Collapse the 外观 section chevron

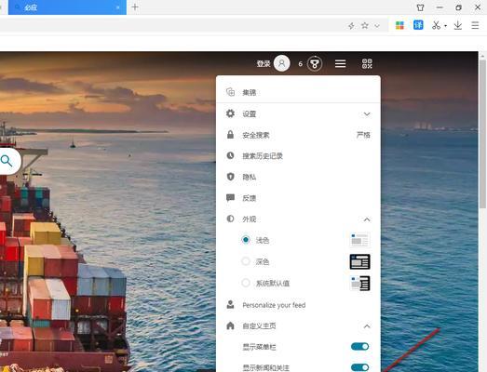(x=367, y=219)
